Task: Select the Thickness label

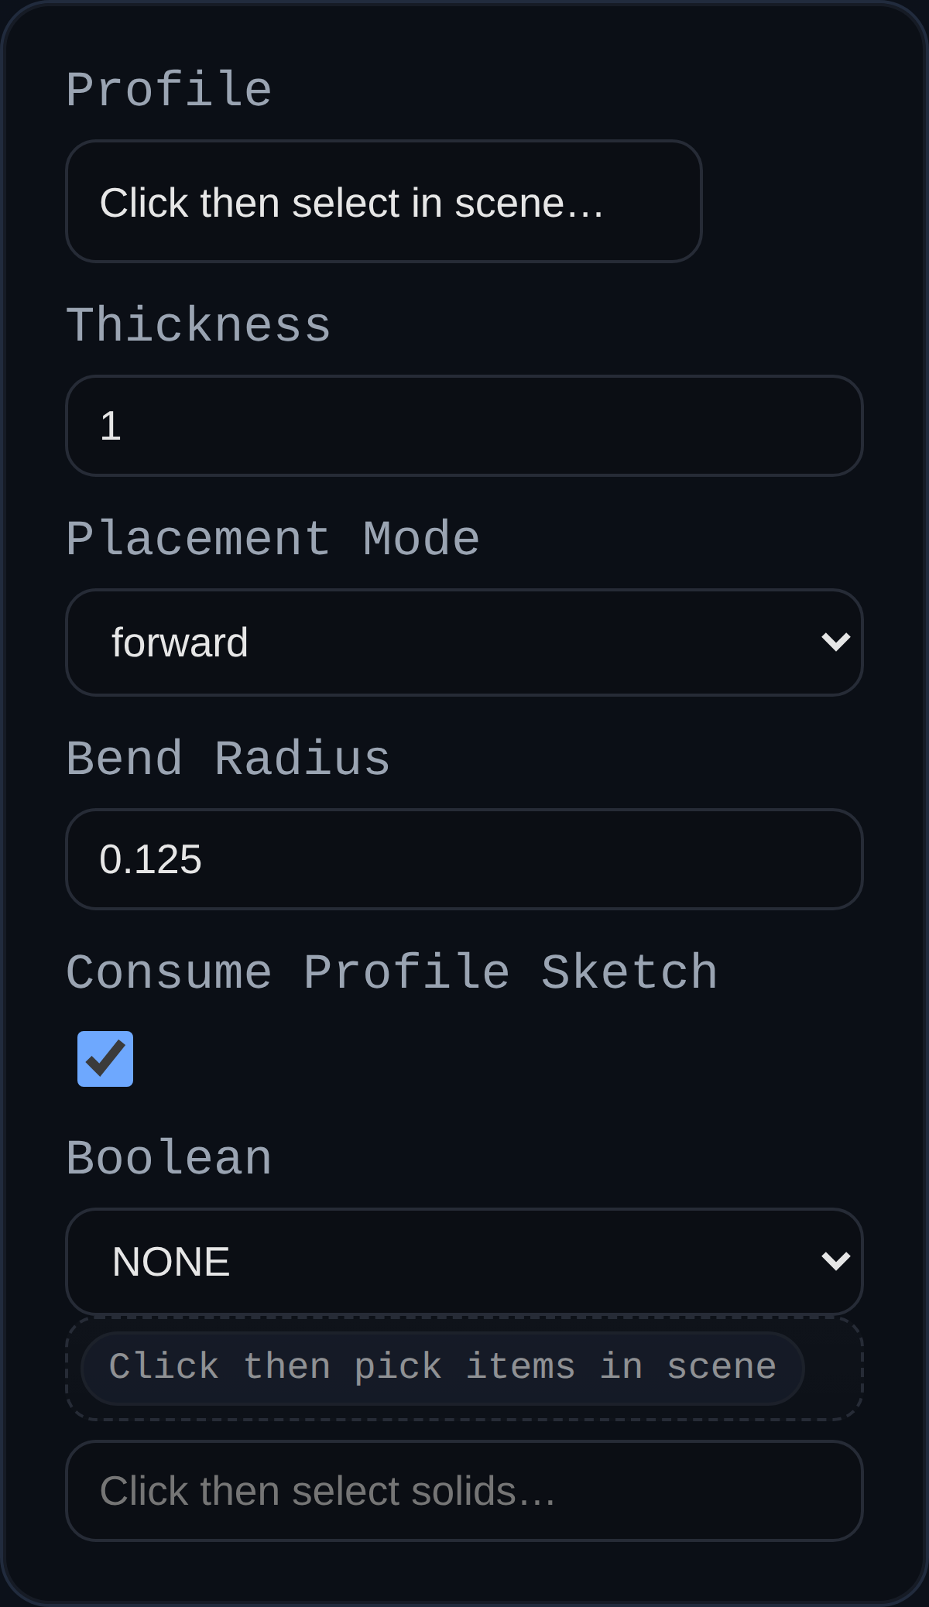Action: coord(198,325)
